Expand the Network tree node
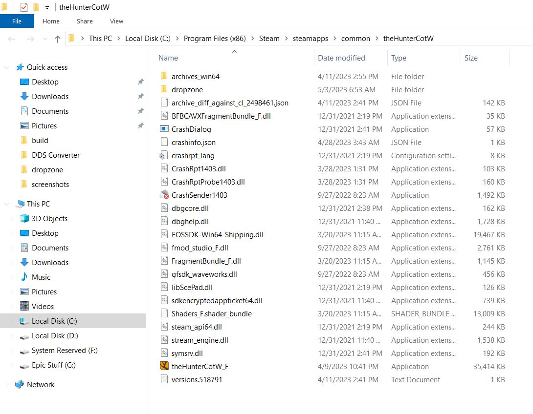This screenshot has width=533, height=414. 6,385
